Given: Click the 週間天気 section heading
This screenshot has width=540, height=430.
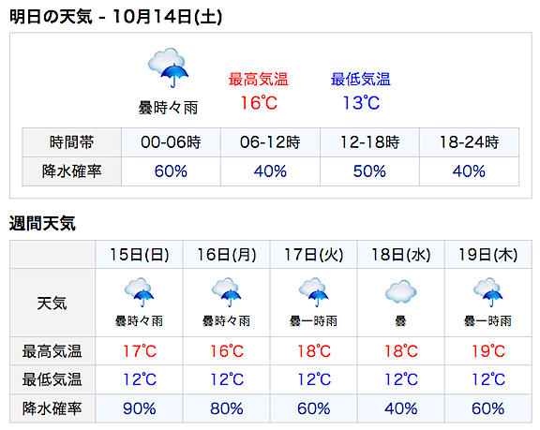Looking at the screenshot, I should click(x=42, y=223).
